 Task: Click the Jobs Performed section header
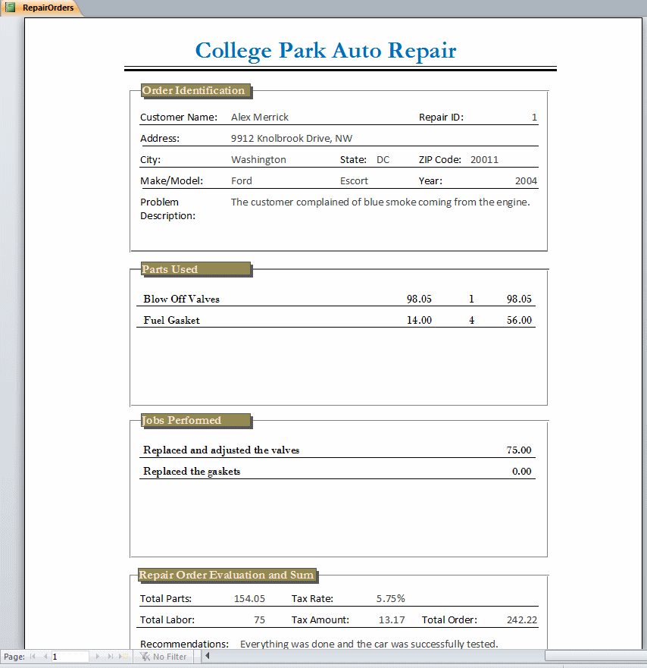(x=195, y=421)
